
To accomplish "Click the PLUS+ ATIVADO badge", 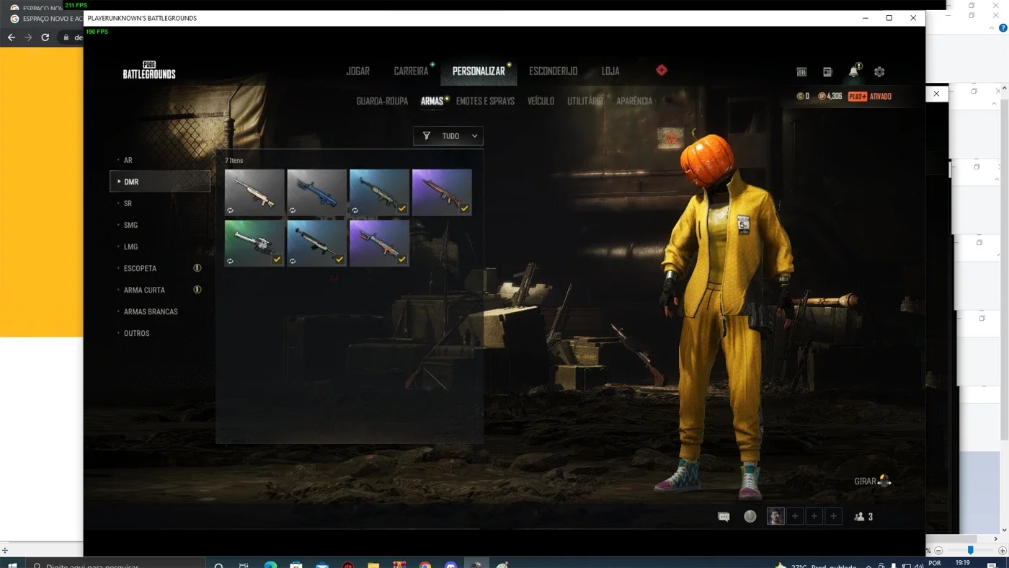I will click(x=870, y=96).
